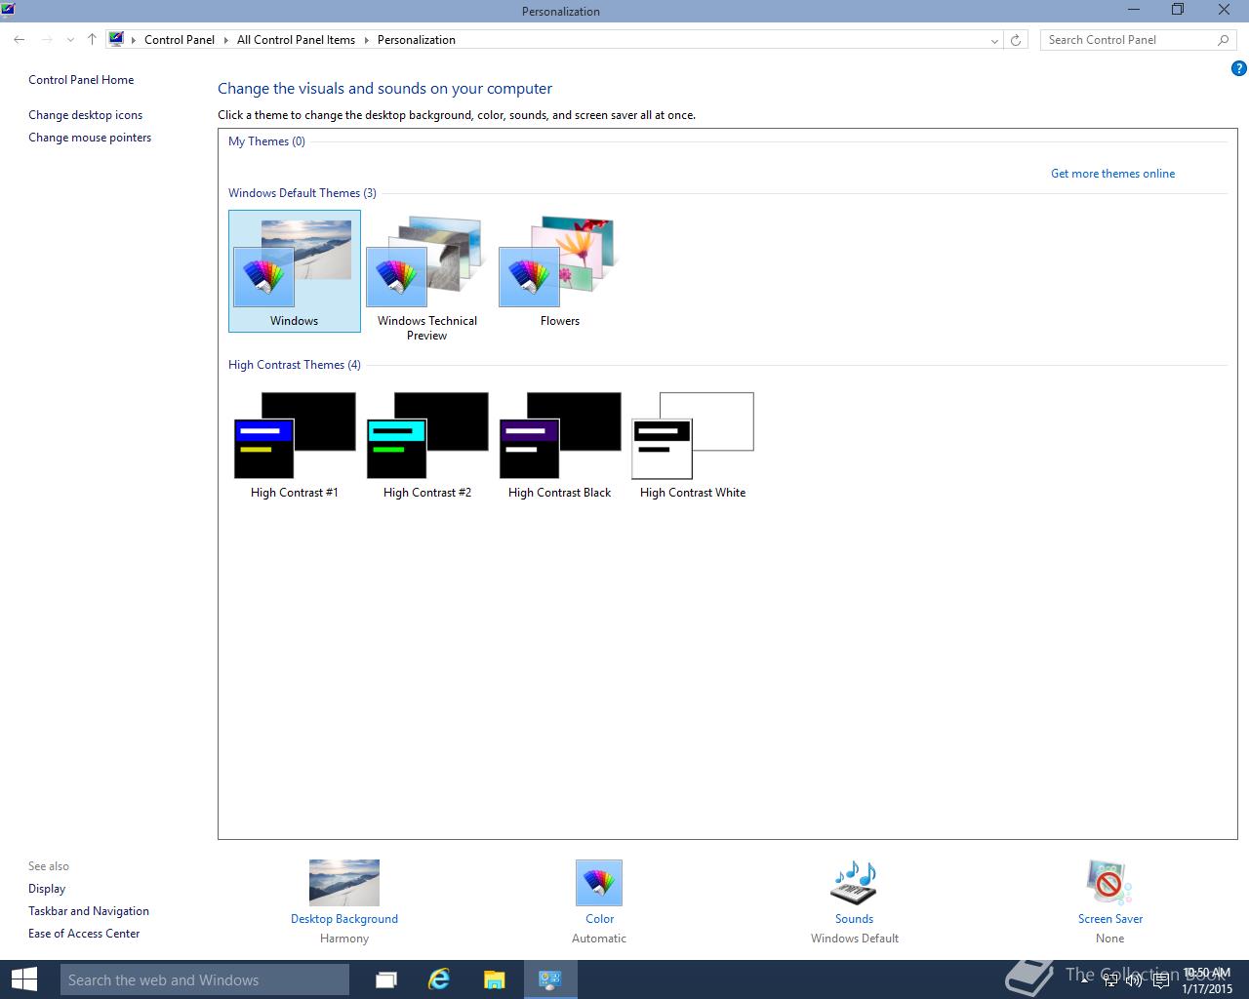Open the Screen Saver settings icon
This screenshot has height=999, width=1249.
(1109, 883)
